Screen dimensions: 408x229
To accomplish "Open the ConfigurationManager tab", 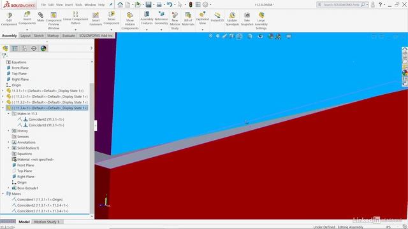I will [24, 48].
